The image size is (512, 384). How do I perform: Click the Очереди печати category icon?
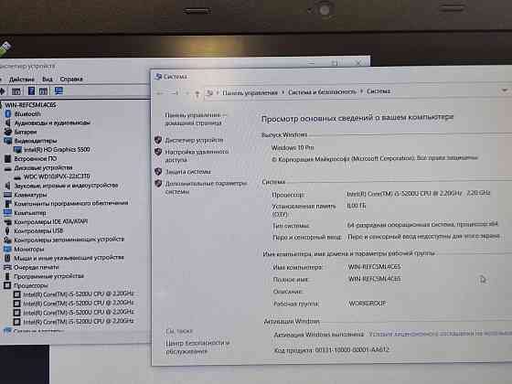point(8,267)
